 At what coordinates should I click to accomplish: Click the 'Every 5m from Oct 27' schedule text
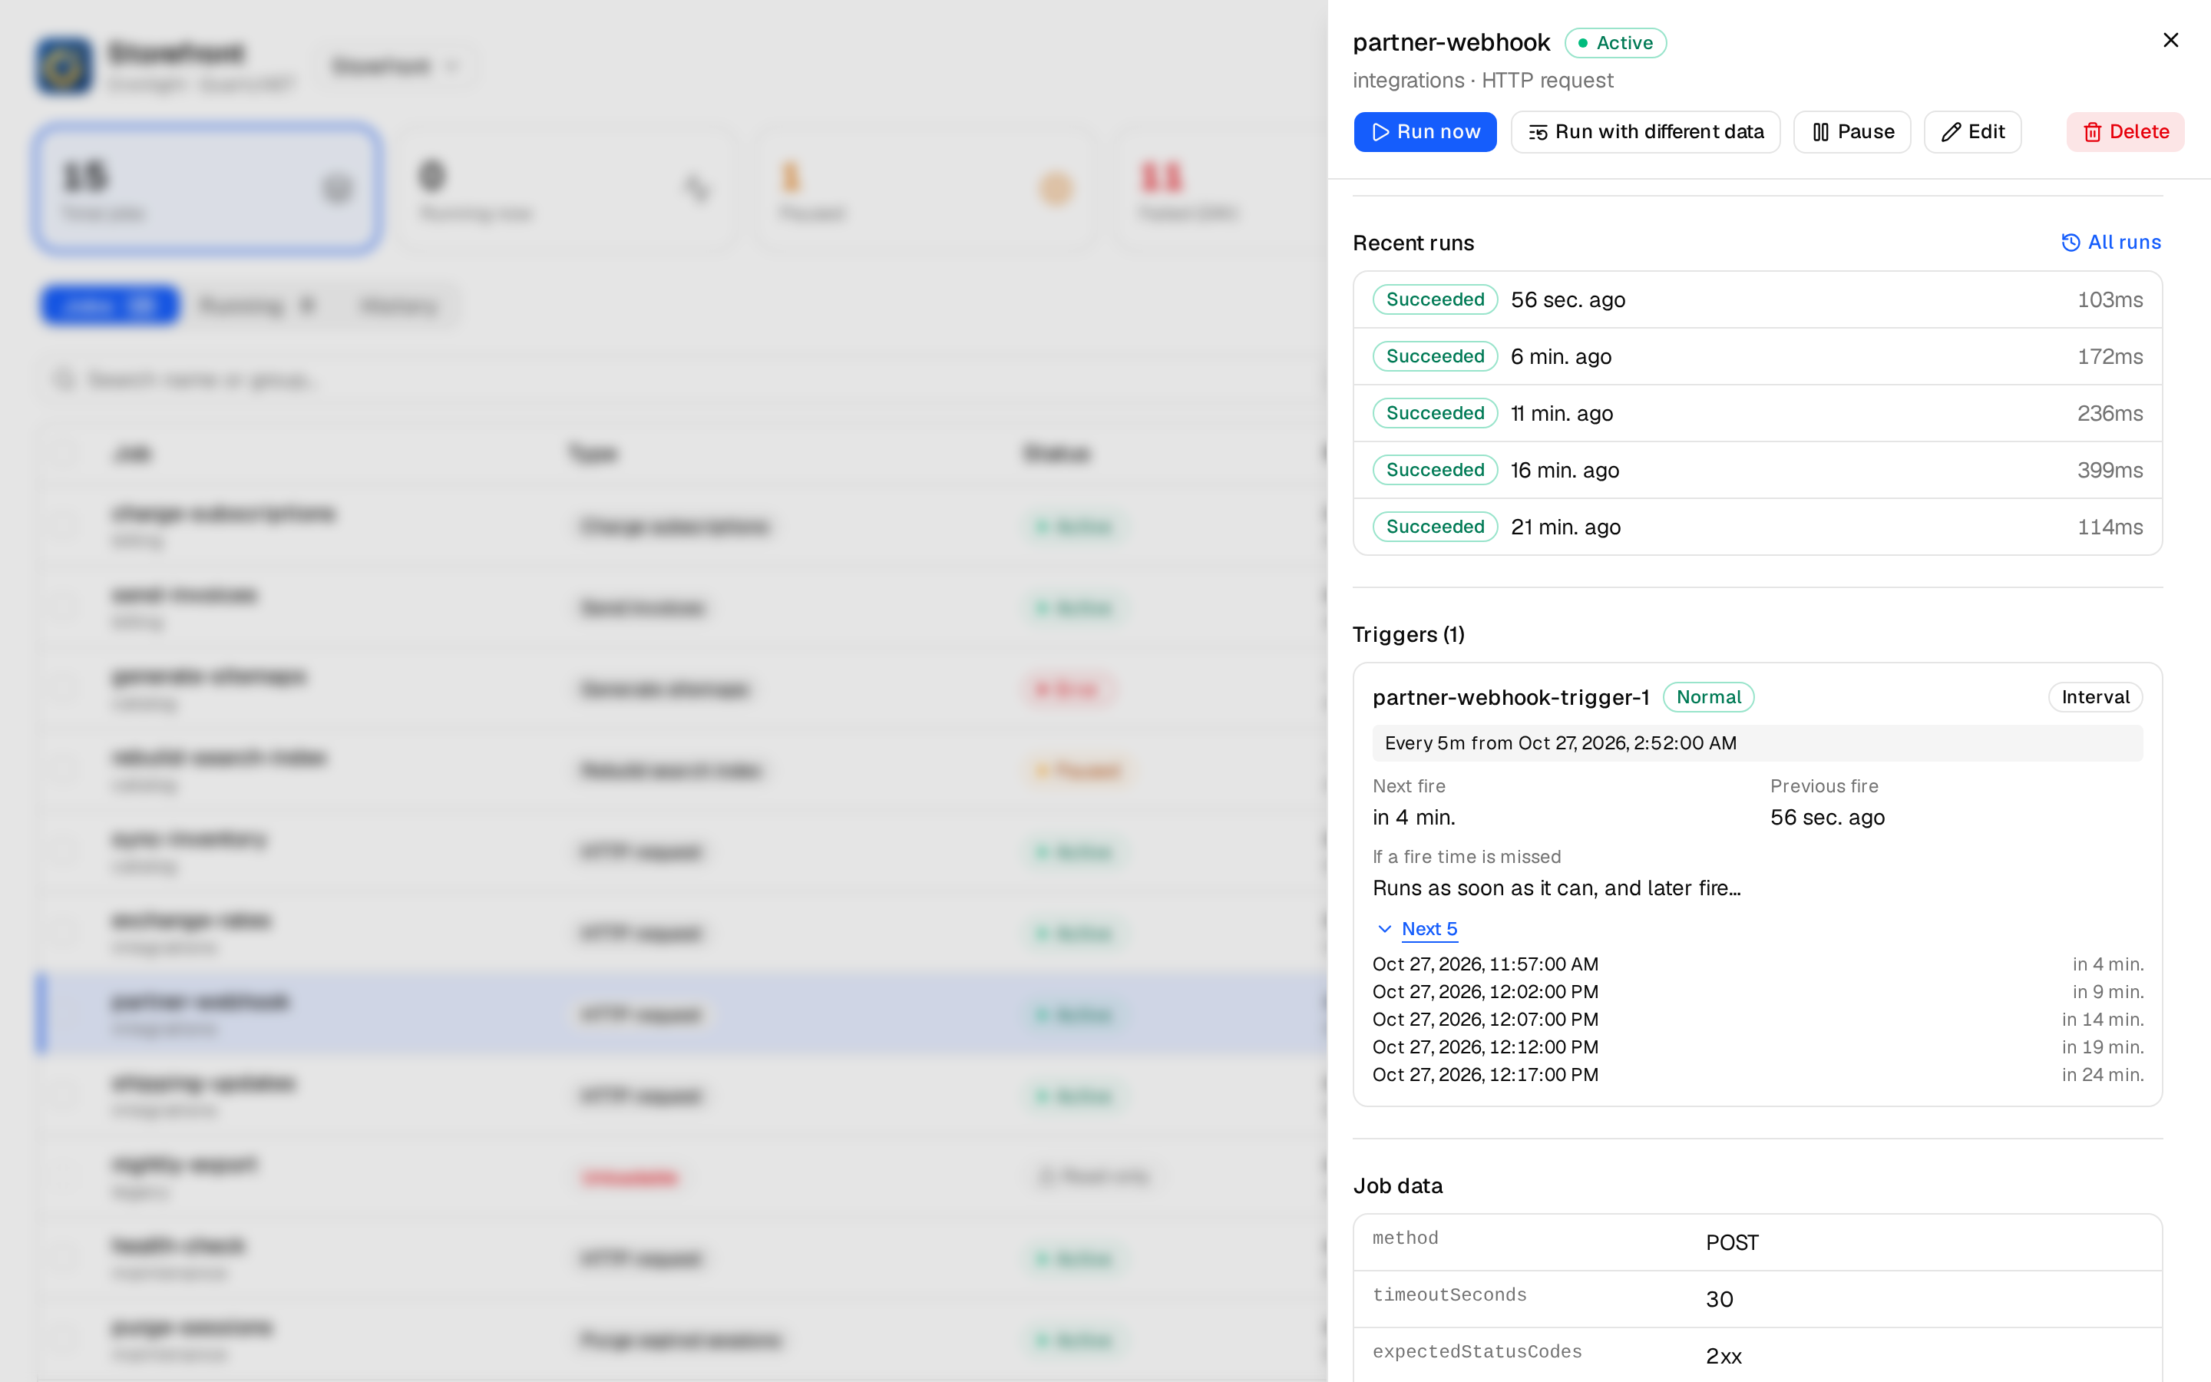coord(1559,743)
